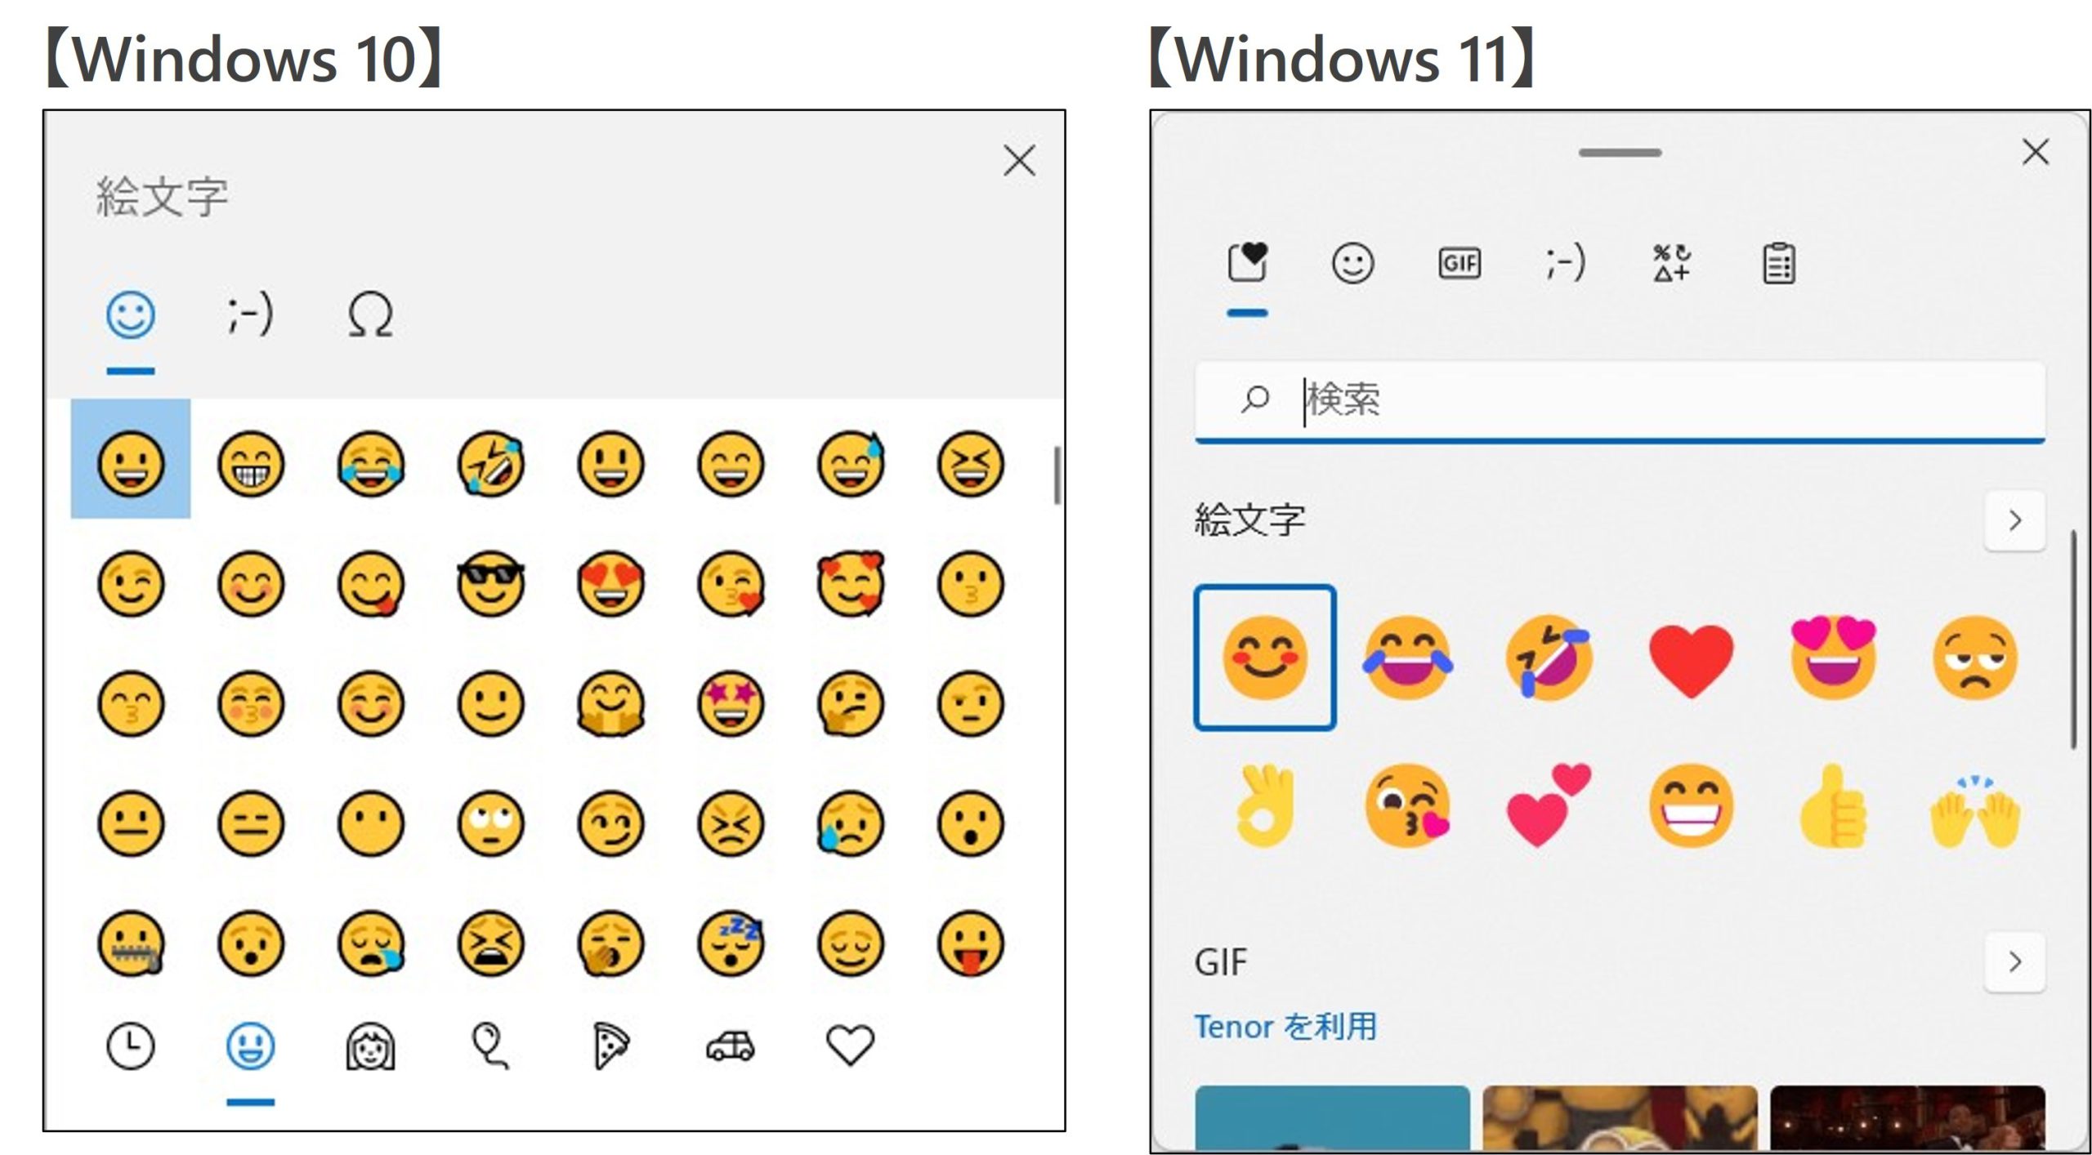Image resolution: width=2092 pixels, height=1155 pixels.
Task: Expand the GIF section with its chevron
Action: pyautogui.click(x=2015, y=961)
